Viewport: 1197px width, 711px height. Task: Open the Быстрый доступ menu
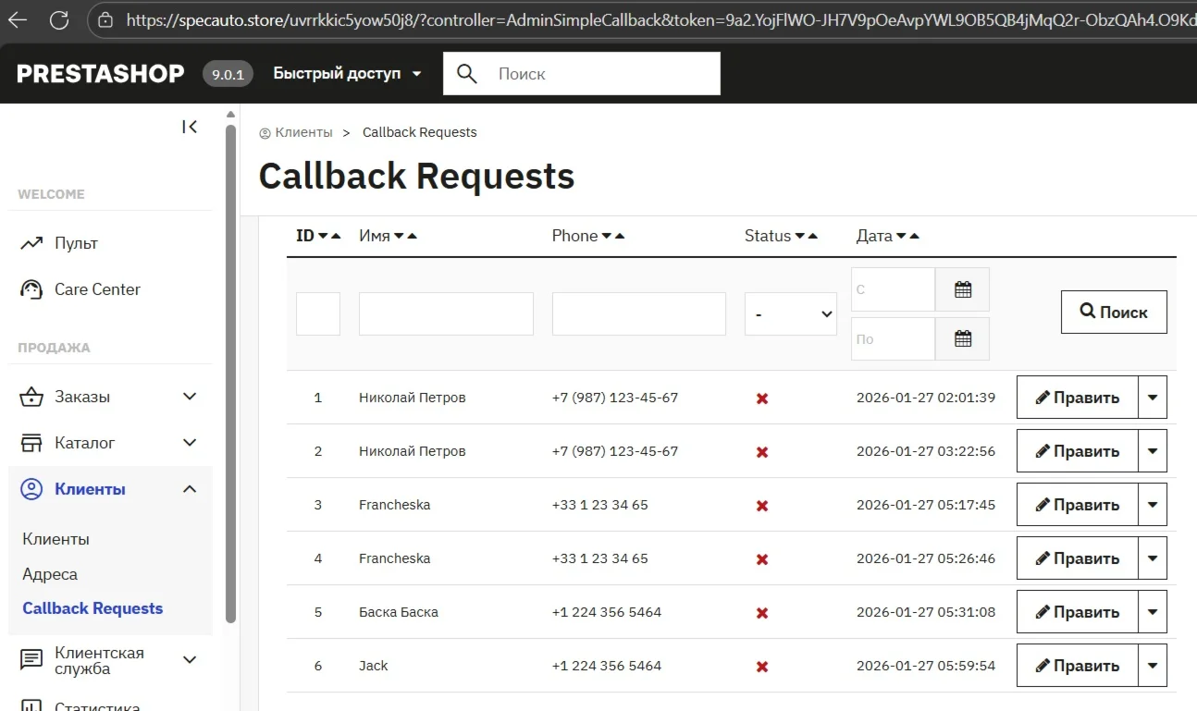[x=347, y=73]
